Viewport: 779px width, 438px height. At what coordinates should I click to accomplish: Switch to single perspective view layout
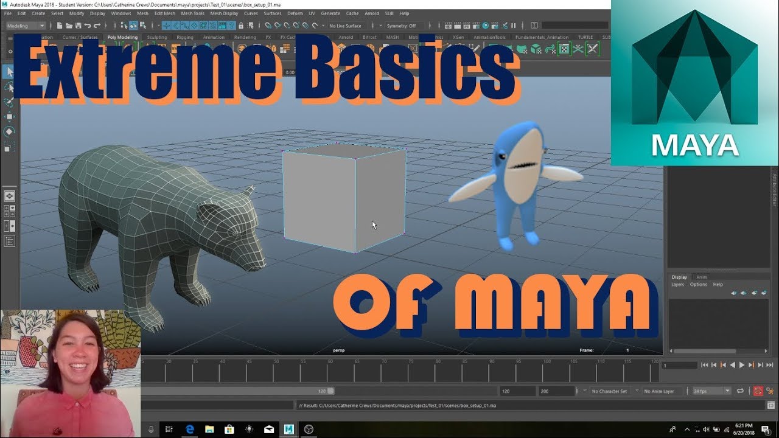coord(9,196)
